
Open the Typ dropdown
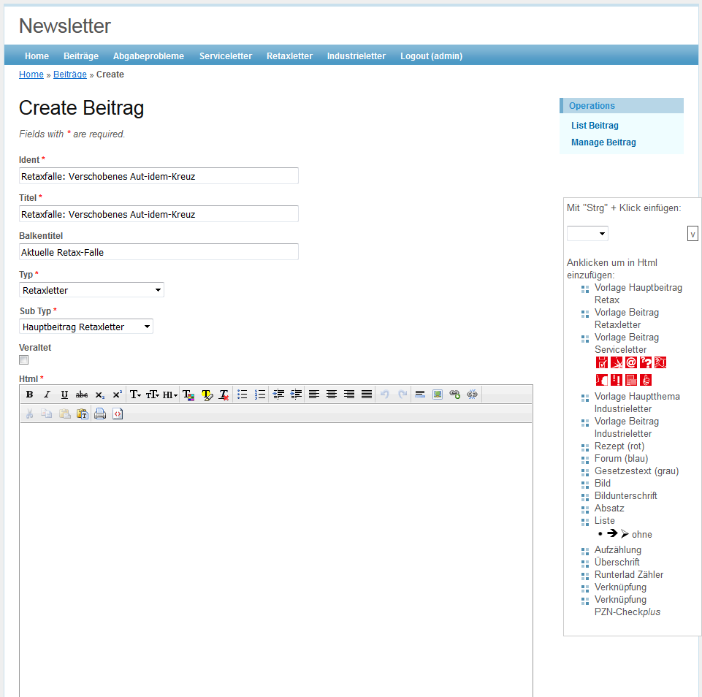pyautogui.click(x=91, y=290)
